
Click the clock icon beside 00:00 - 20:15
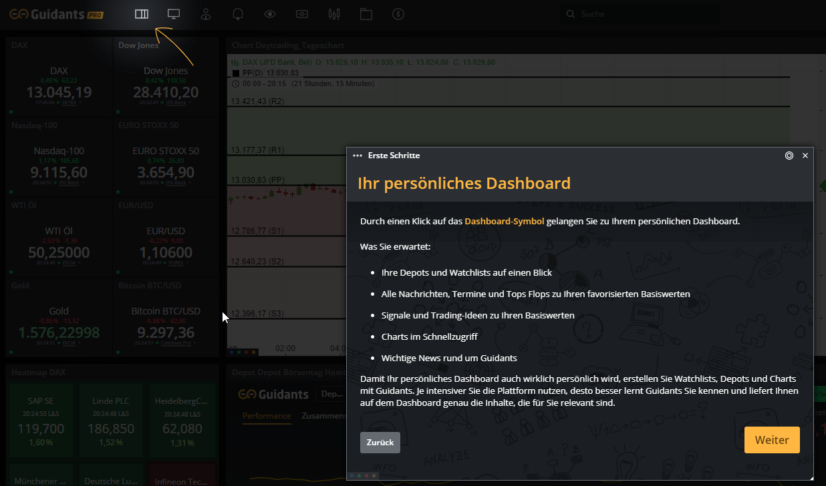(x=235, y=83)
